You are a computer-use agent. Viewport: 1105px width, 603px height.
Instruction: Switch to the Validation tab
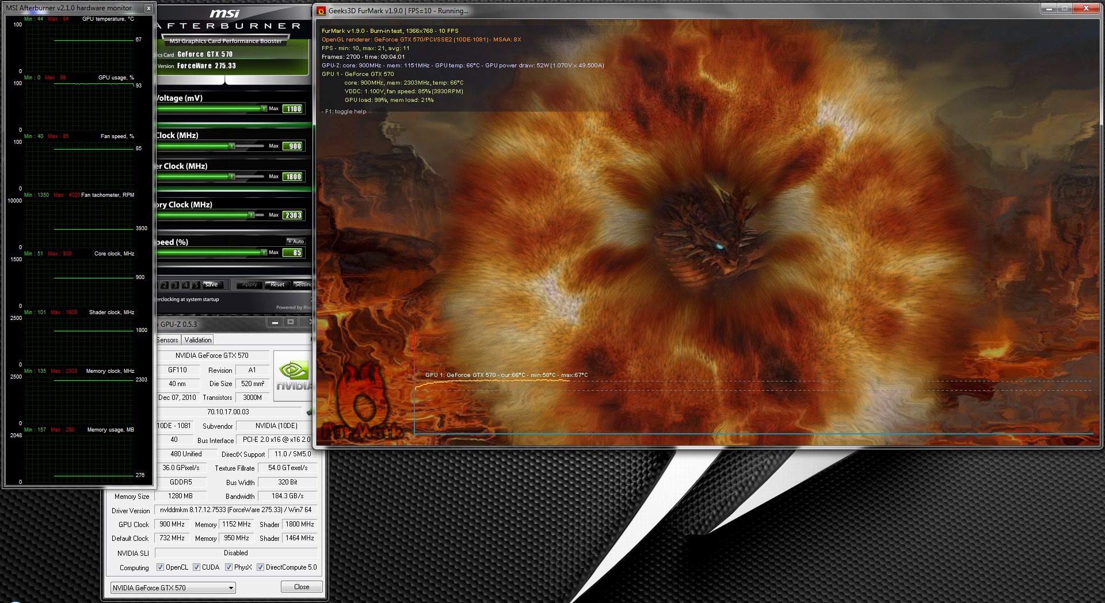click(197, 340)
